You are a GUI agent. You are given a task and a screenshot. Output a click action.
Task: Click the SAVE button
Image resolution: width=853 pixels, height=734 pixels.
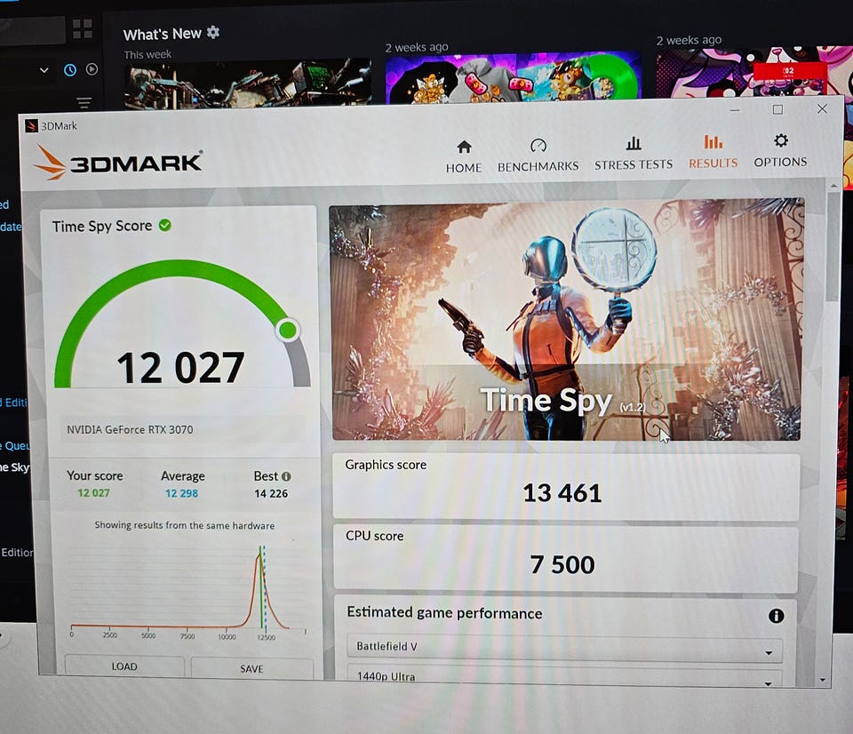pos(251,668)
